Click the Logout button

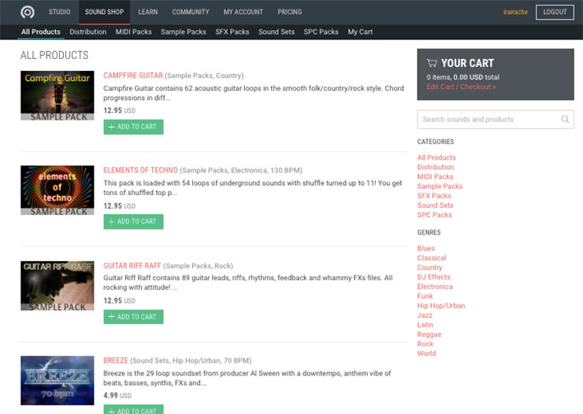point(555,12)
